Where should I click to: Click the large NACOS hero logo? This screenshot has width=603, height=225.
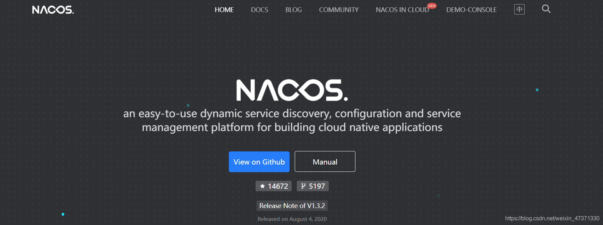pyautogui.click(x=292, y=90)
